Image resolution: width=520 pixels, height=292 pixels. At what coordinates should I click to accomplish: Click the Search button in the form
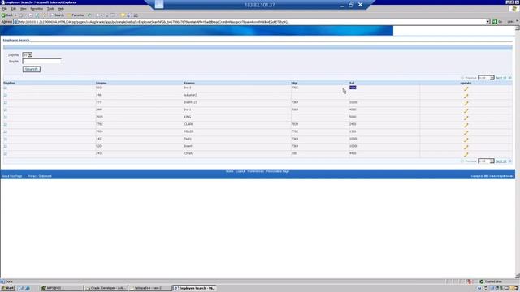32,69
